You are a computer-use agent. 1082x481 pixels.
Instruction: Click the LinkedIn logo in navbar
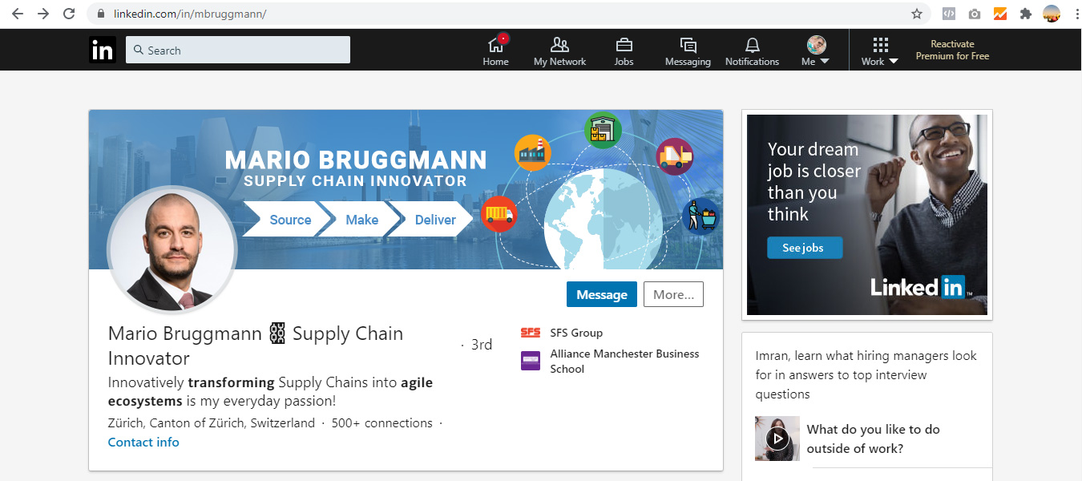point(103,50)
